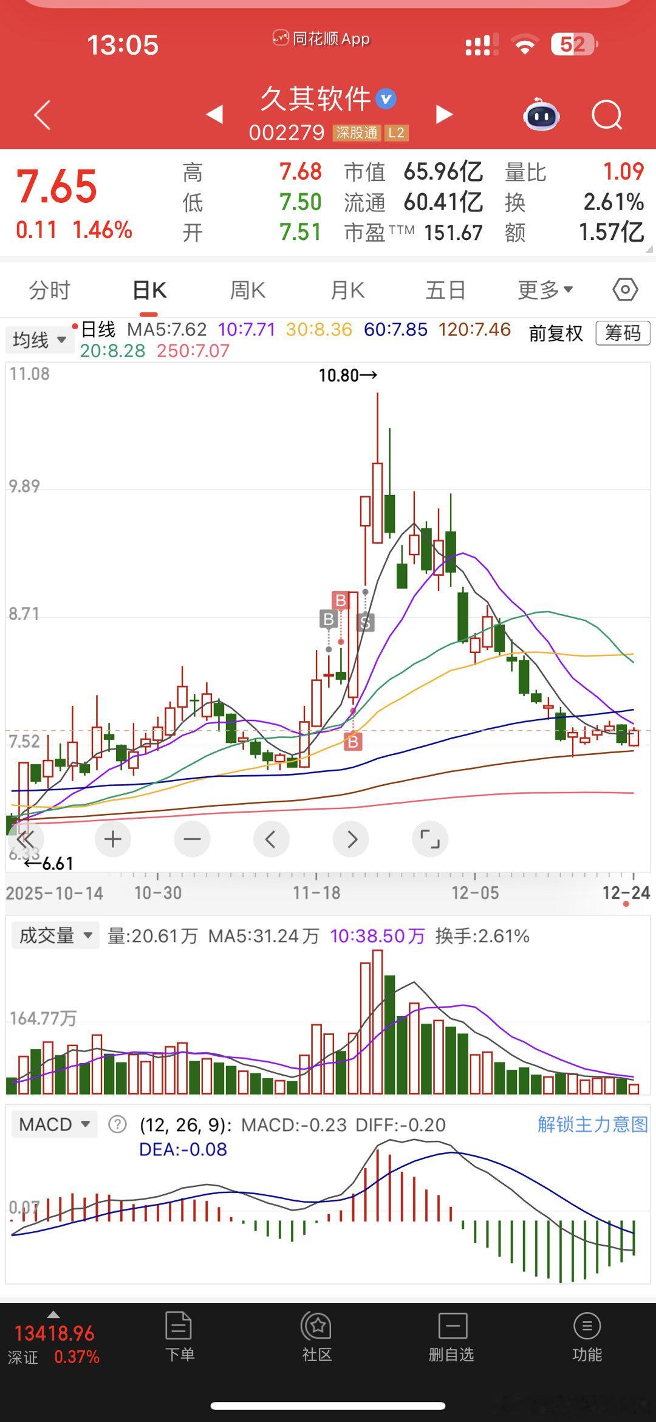Tap the MA5:7.62 value

tap(167, 330)
